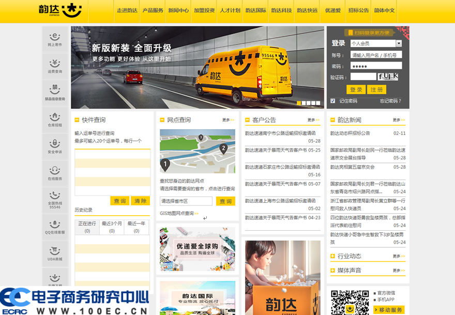Click the 清除 button

coord(141,201)
